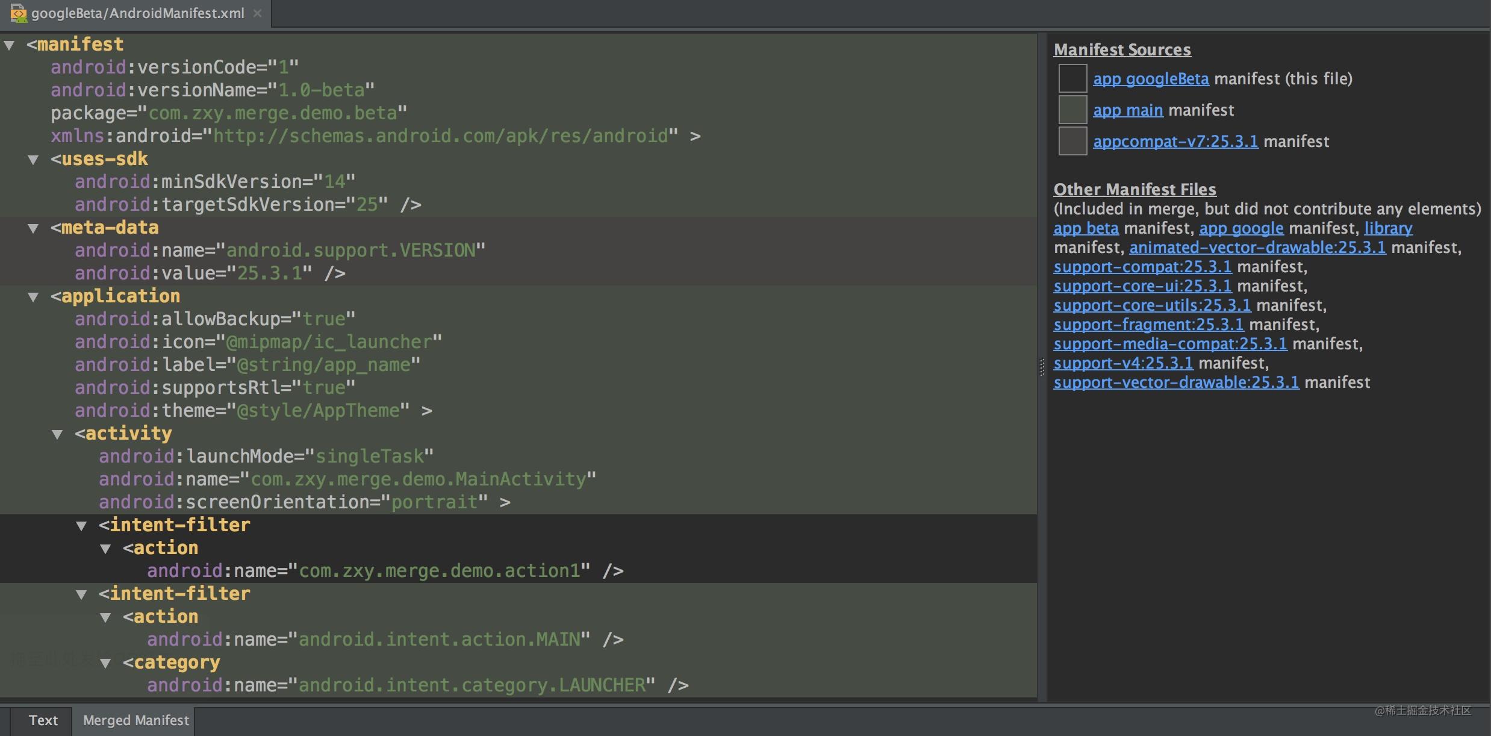Switch to the Merged Manifest tab
The image size is (1491, 736).
136,720
